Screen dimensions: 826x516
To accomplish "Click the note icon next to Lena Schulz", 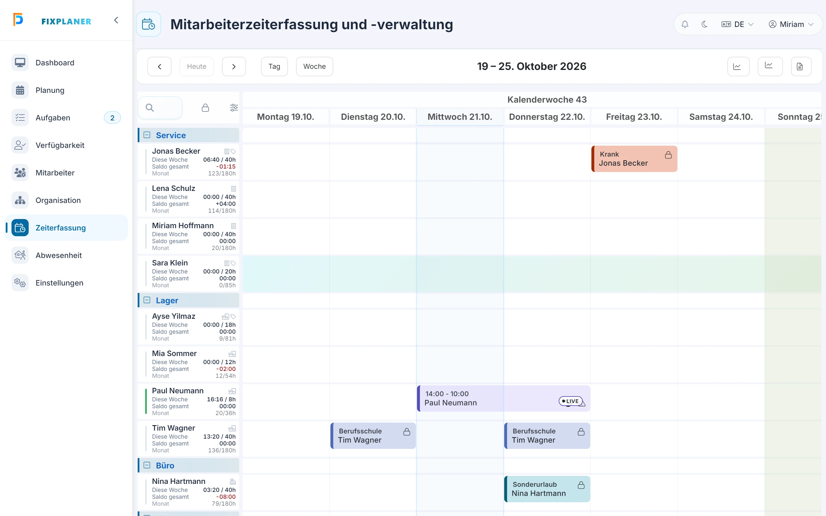I will pos(233,189).
